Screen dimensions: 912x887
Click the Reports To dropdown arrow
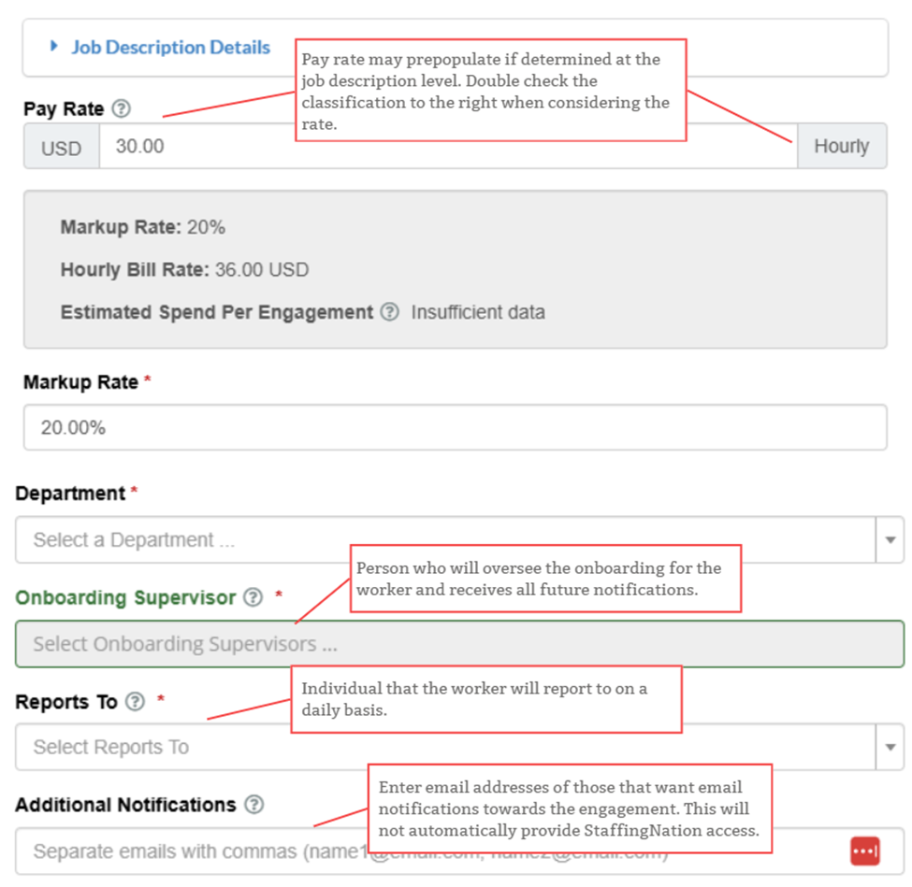coord(890,747)
